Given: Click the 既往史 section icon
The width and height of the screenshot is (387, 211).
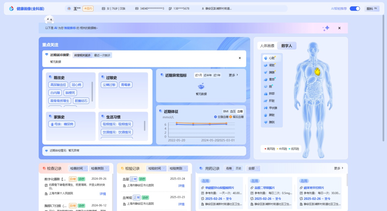Looking at the screenshot, I should click(50, 77).
